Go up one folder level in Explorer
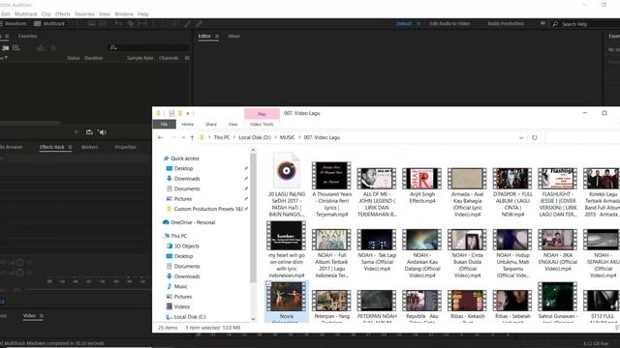 [x=192, y=137]
